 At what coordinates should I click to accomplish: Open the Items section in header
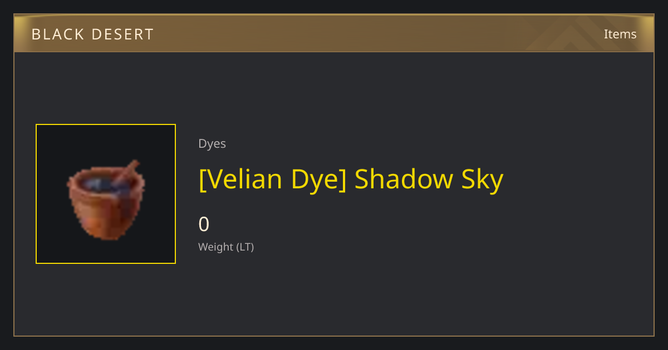[620, 34]
